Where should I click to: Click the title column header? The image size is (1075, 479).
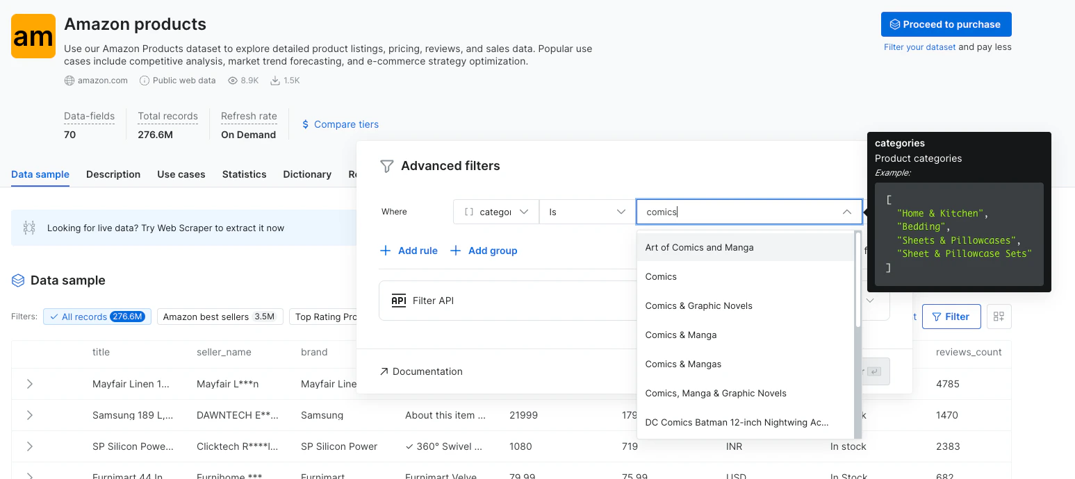tap(101, 352)
